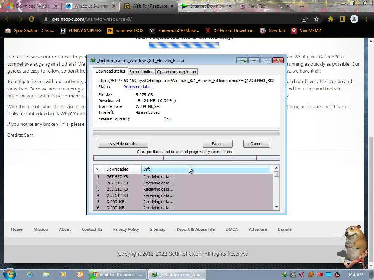Click the connections segment progress bar
The height and width of the screenshot is (280, 374).
[187, 158]
